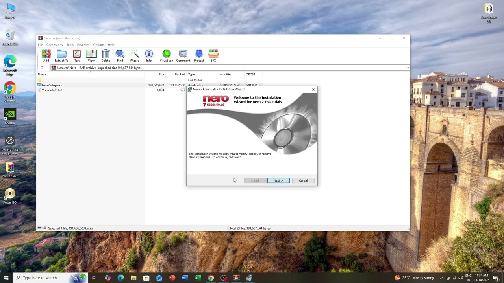The height and width of the screenshot is (283, 504).
Task: Open Outlook from the taskbar
Action: pyautogui.click(x=159, y=278)
